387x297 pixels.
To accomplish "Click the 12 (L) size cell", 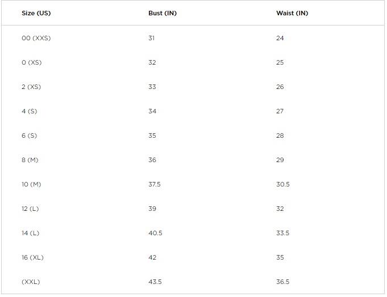I will point(30,209).
